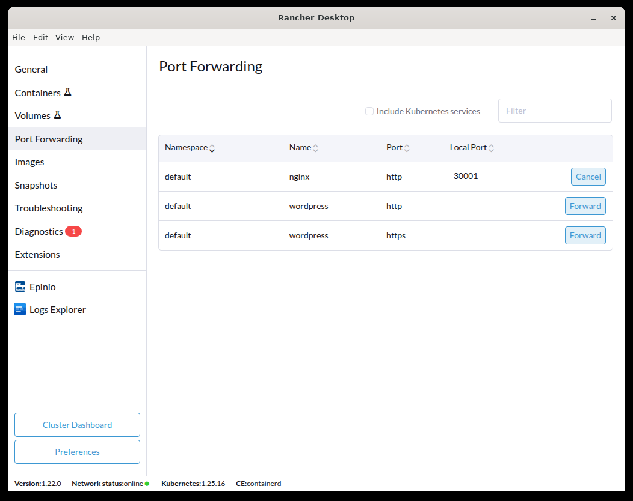Open the Logs Explorer icon
The image size is (633, 501).
[20, 310]
